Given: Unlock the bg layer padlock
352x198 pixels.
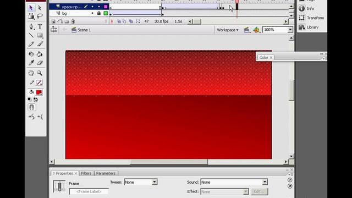Looking at the screenshot, I should point(99,13).
